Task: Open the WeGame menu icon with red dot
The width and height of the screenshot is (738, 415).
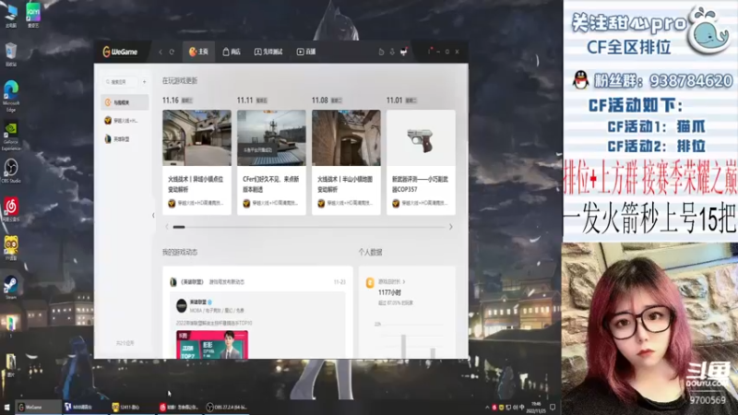Action: click(429, 51)
